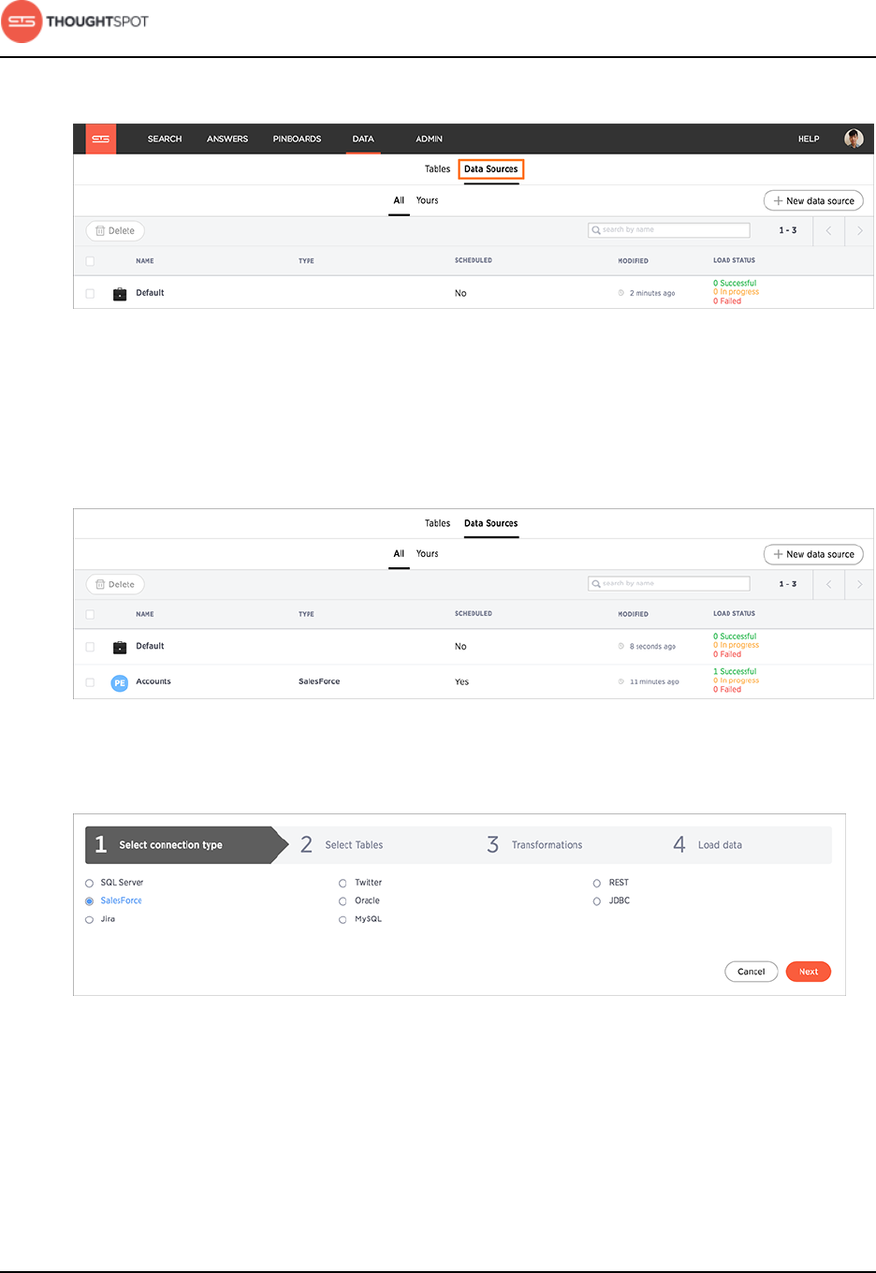
Task: Cancel the connection type wizard
Action: [751, 972]
